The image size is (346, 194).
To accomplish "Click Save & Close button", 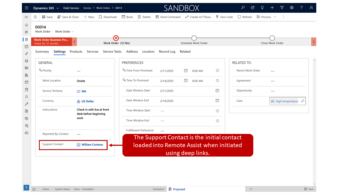I will (x=68, y=17).
